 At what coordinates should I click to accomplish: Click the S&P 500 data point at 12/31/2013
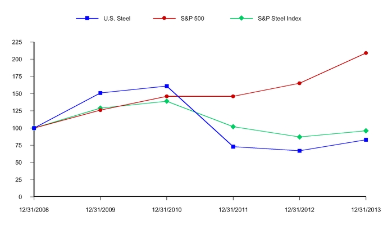[x=366, y=53]
